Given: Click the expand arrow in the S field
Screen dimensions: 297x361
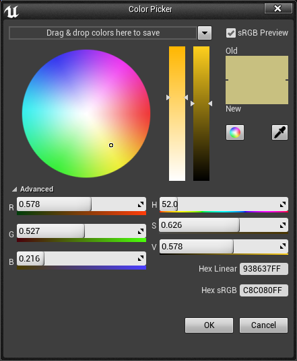Looking at the screenshot, I should [x=283, y=225].
